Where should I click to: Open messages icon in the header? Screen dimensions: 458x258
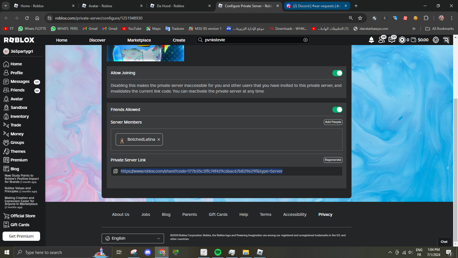pos(392,40)
